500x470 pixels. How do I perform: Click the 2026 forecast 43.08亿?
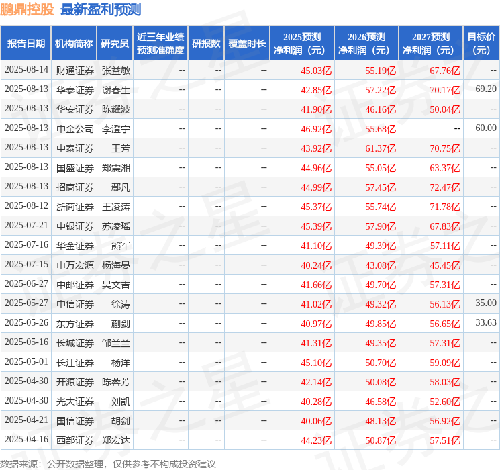(x=381, y=265)
